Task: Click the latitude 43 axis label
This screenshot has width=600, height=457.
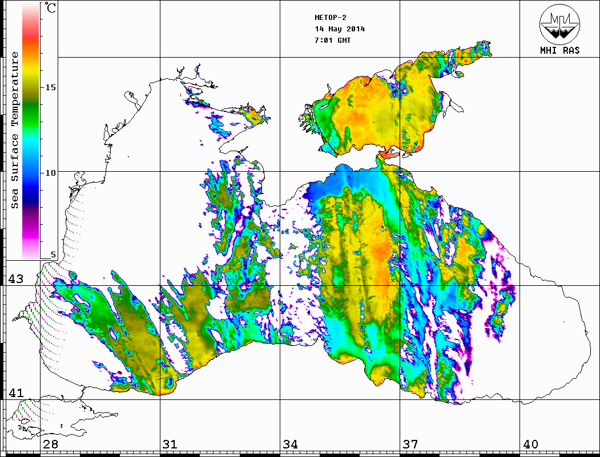Action: click(x=14, y=279)
